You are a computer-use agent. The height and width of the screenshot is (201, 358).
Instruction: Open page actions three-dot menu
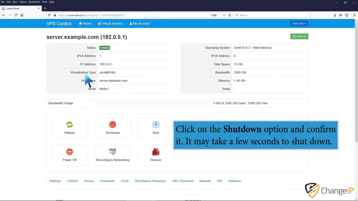[224, 15]
